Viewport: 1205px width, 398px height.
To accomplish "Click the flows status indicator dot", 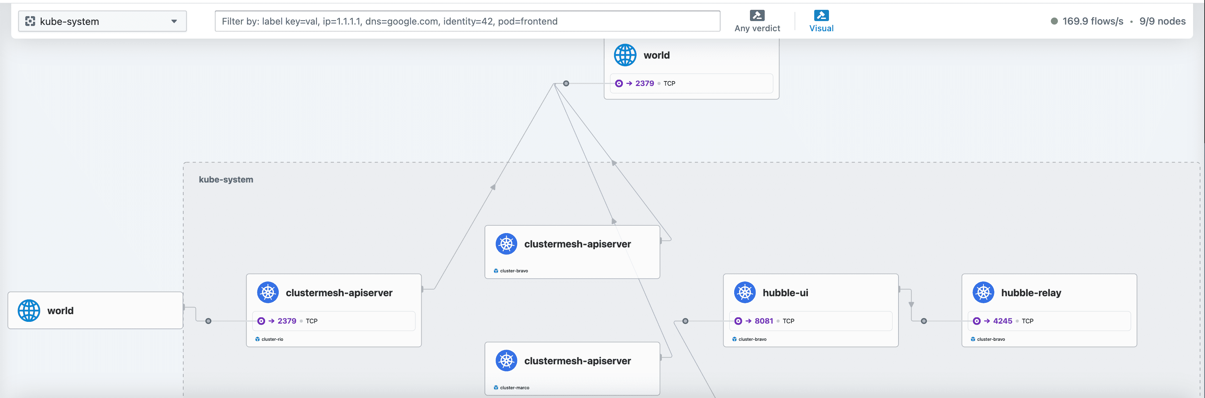I will click(1054, 21).
